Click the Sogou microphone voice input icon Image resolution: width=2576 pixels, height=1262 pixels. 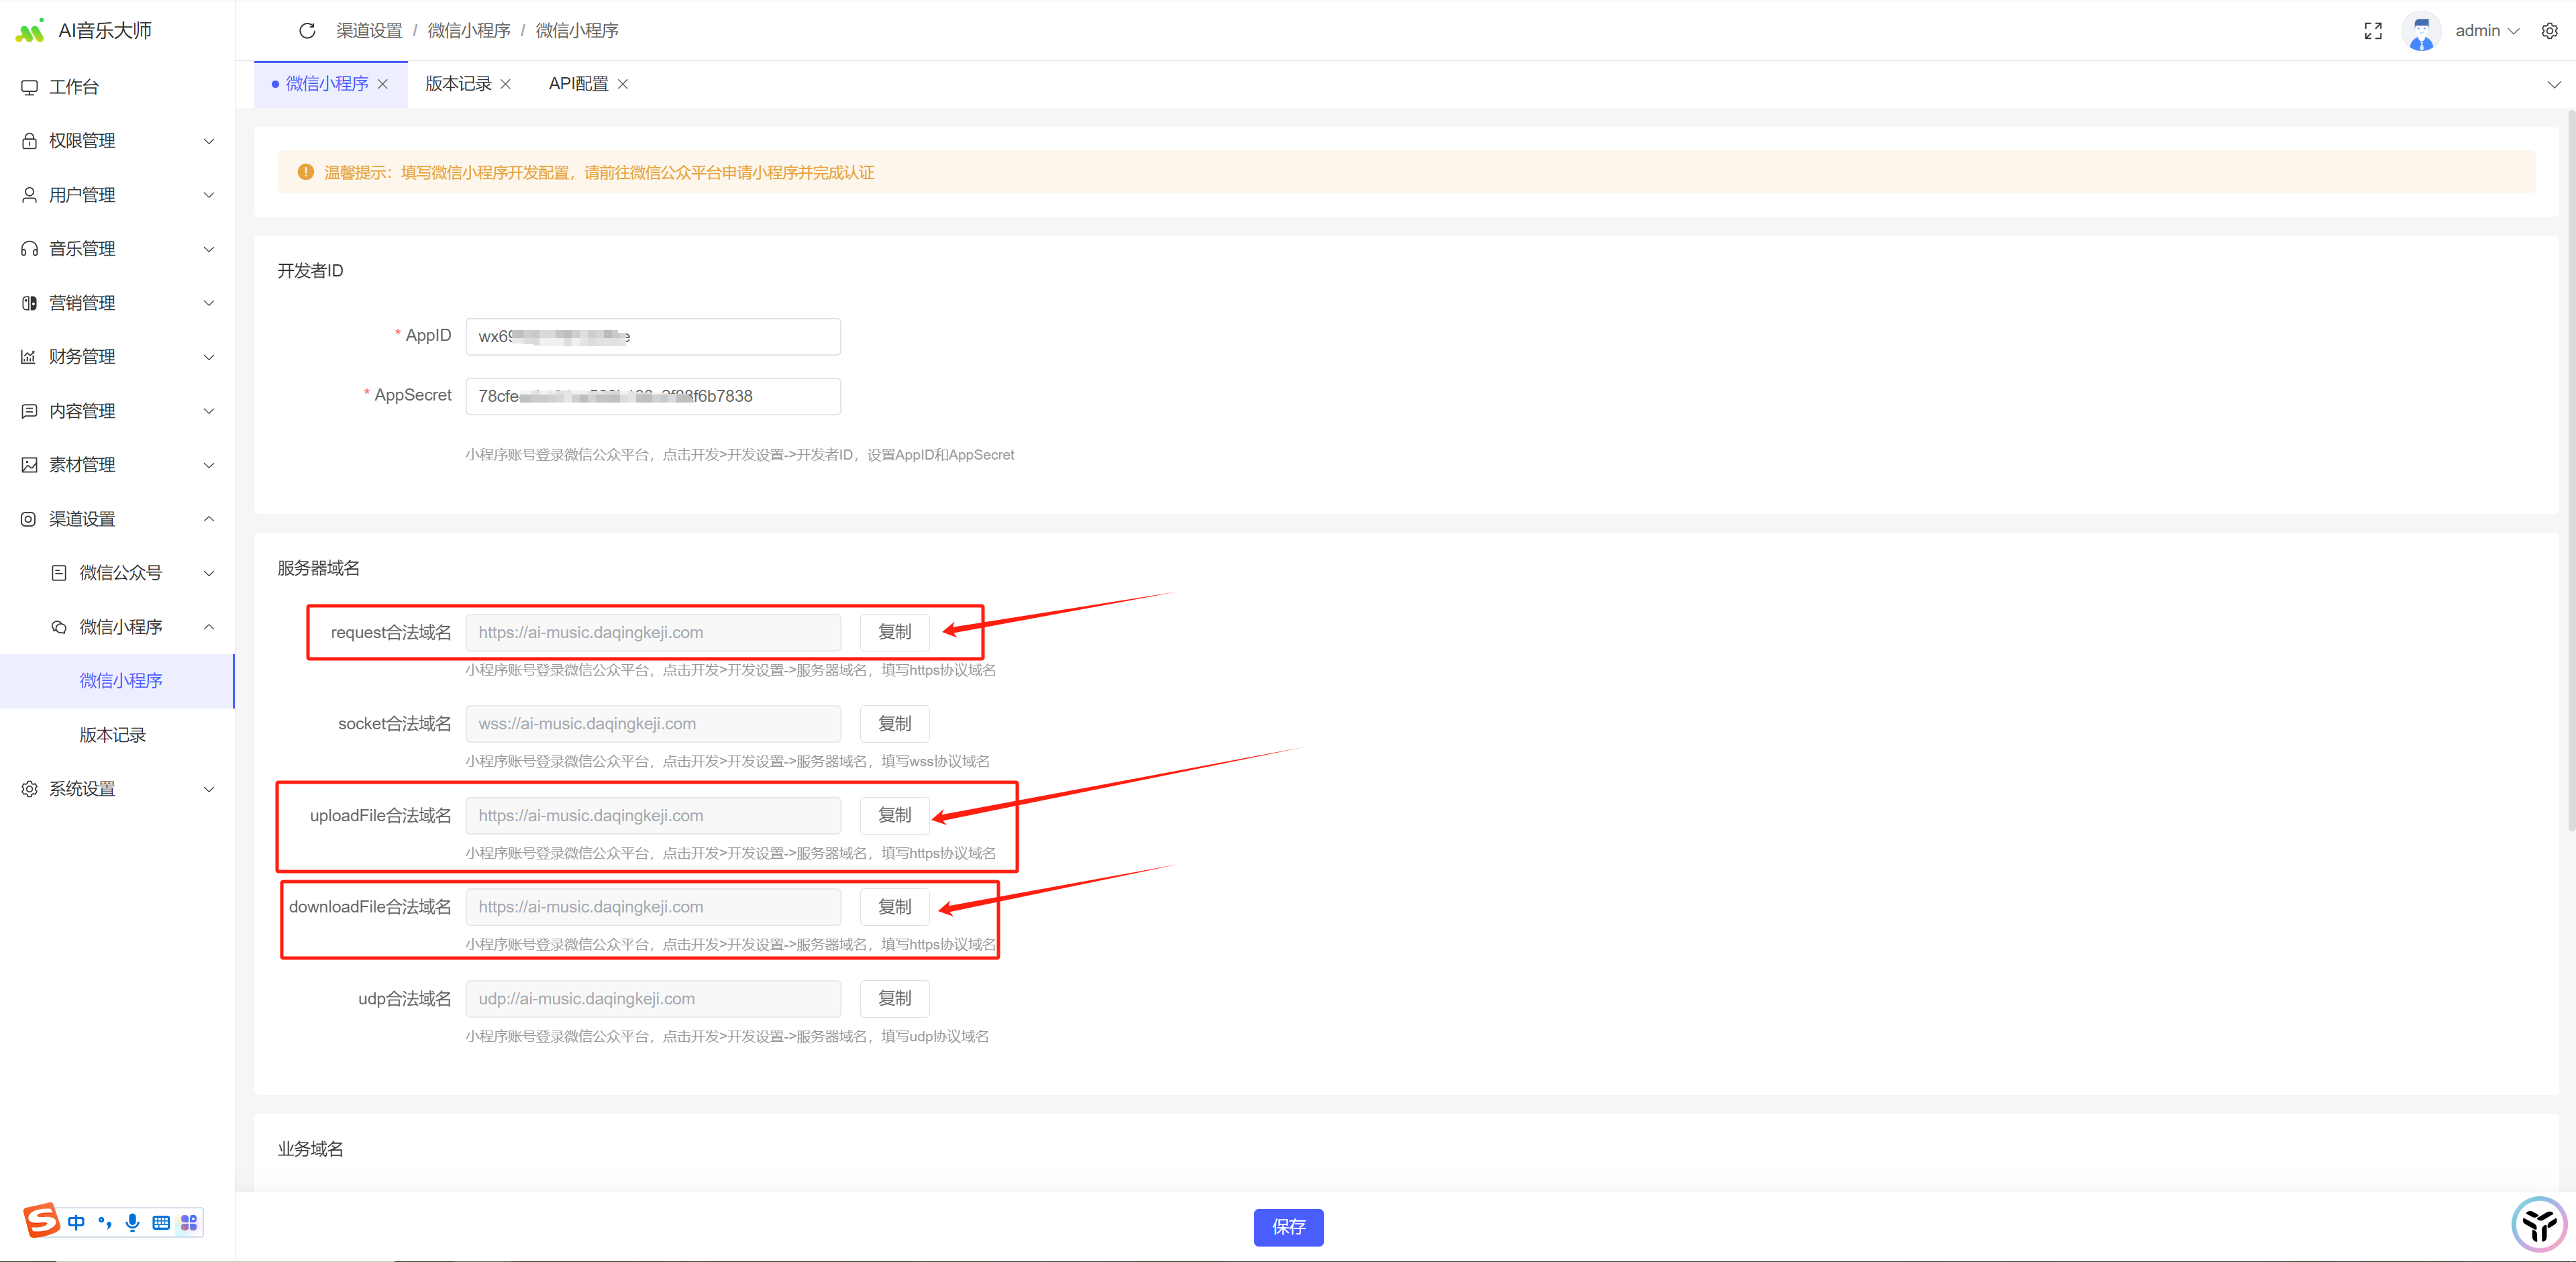click(x=132, y=1223)
